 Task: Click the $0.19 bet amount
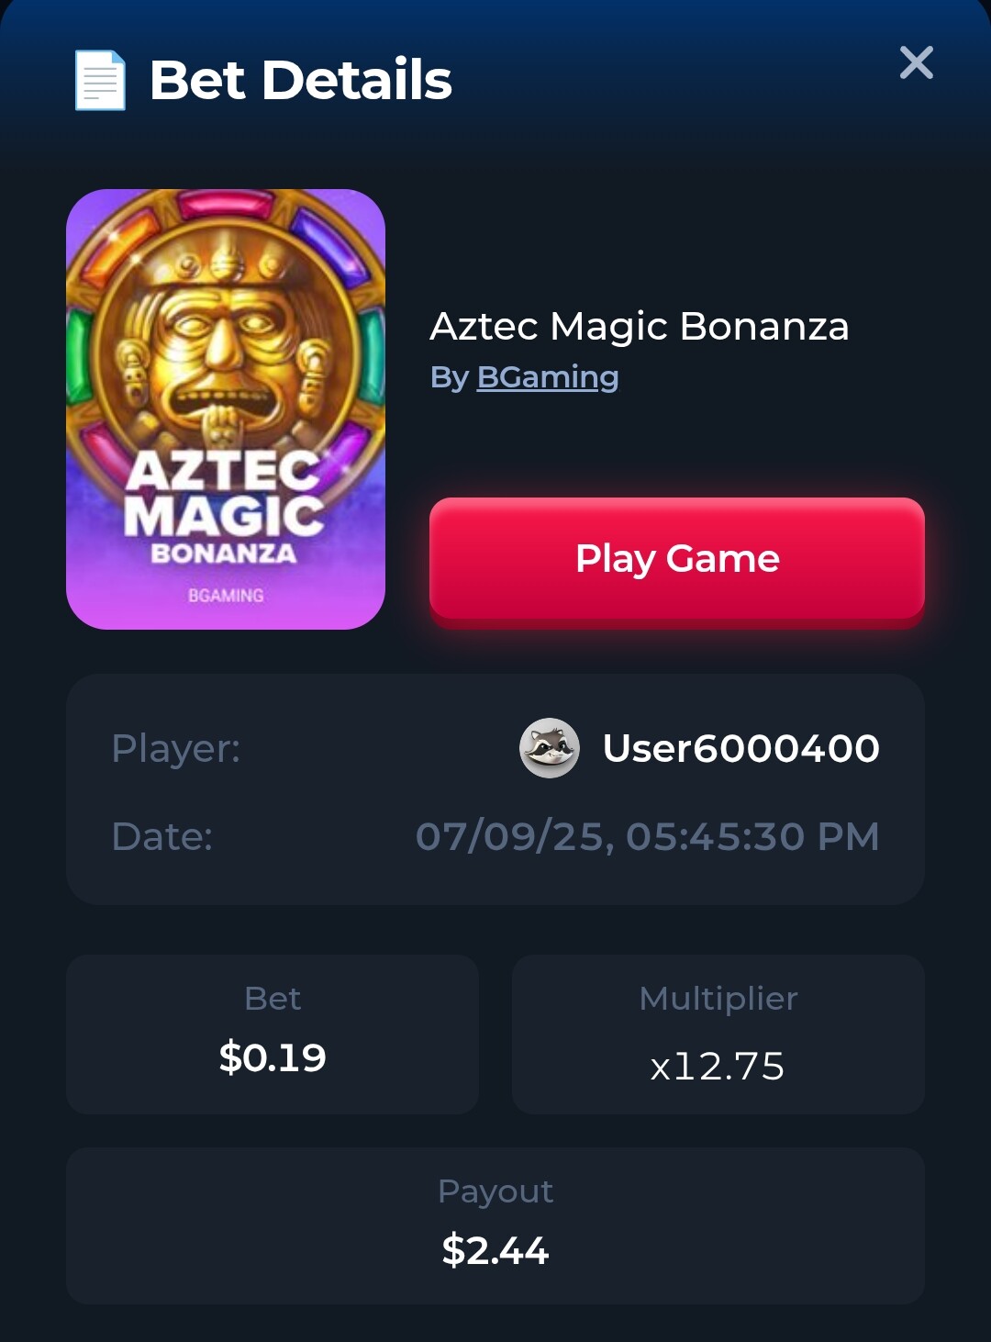273,1057
